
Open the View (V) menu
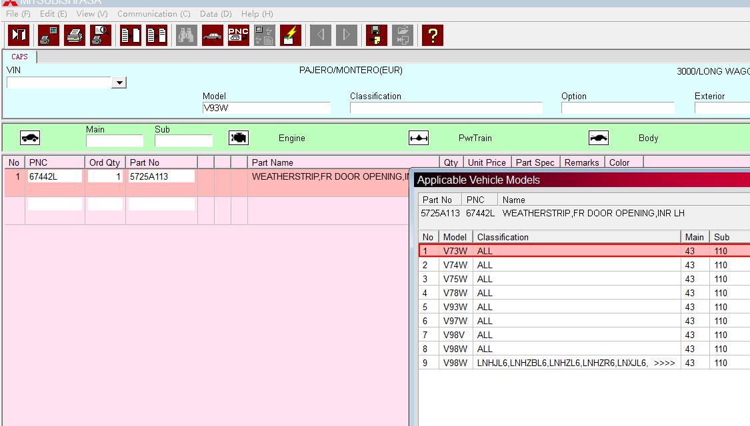point(92,14)
